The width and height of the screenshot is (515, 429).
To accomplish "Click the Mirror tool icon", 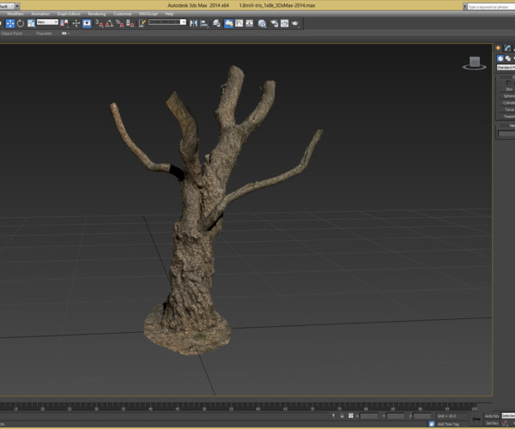I will [193, 23].
